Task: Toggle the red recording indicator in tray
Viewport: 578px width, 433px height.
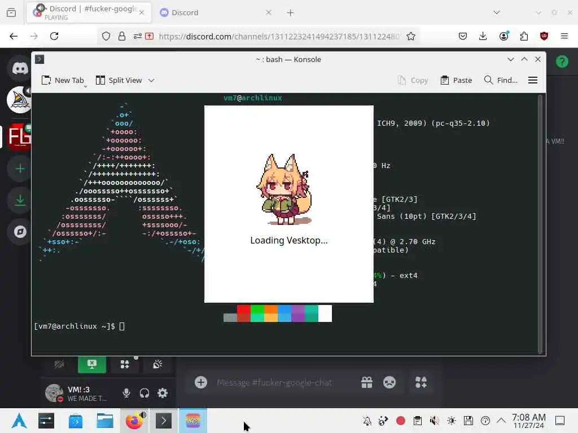Action: (401, 421)
